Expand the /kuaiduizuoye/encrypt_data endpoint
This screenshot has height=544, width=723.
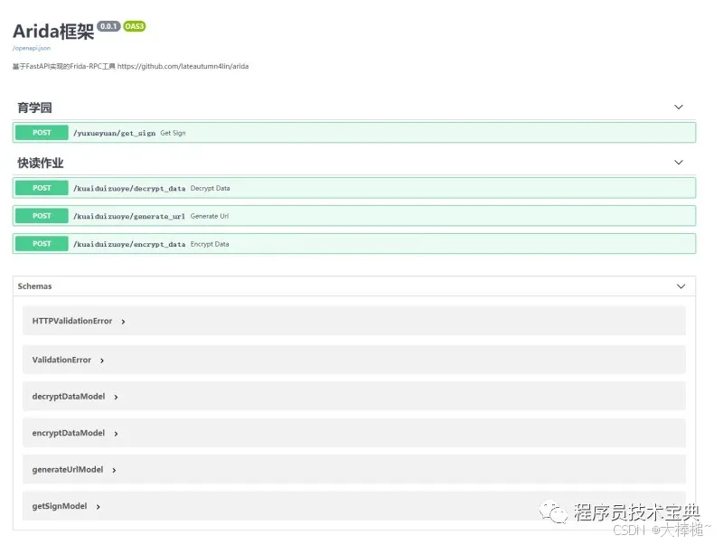(354, 243)
